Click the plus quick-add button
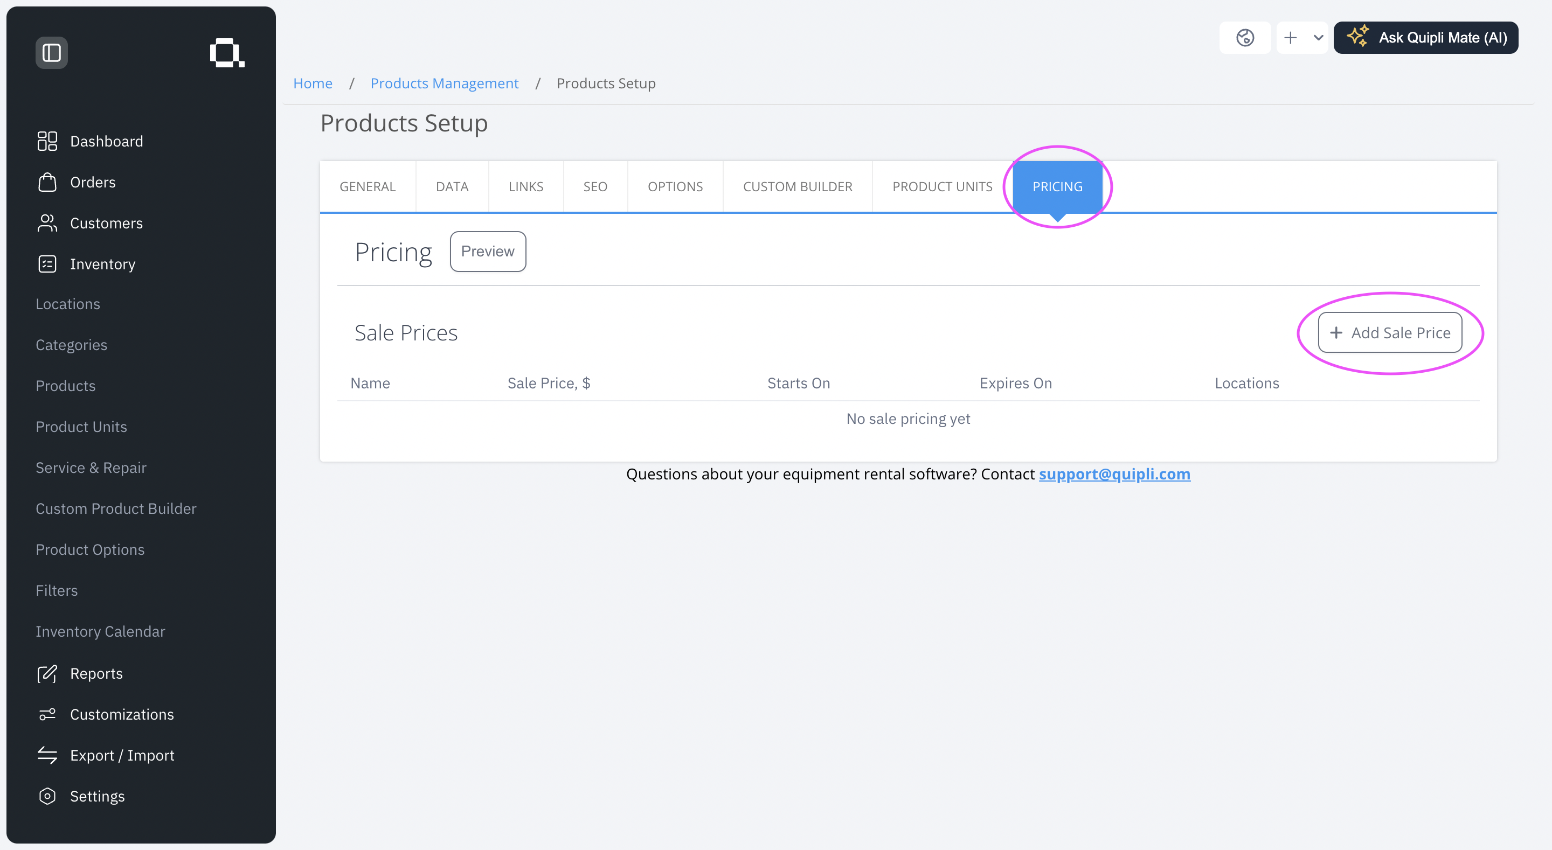Image resolution: width=1552 pixels, height=850 pixels. tap(1290, 37)
